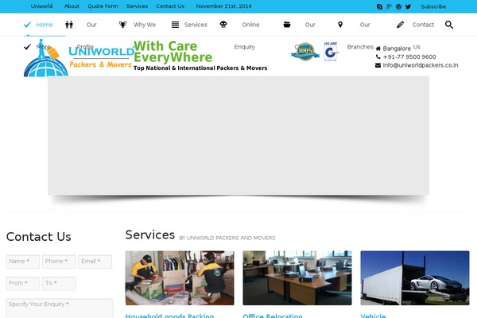Click the envelope icon beside the email
This screenshot has width=477, height=318.
pyautogui.click(x=378, y=65)
